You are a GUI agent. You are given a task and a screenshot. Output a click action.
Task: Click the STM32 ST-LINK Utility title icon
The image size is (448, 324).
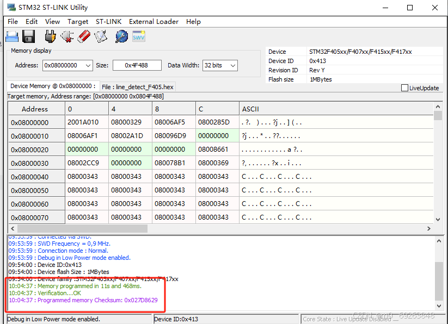coord(11,7)
